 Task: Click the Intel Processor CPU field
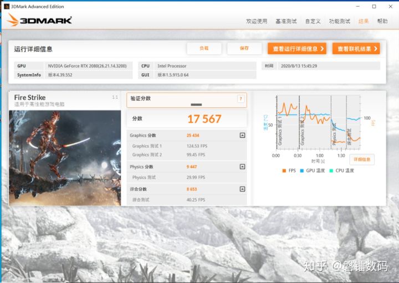pos(205,66)
